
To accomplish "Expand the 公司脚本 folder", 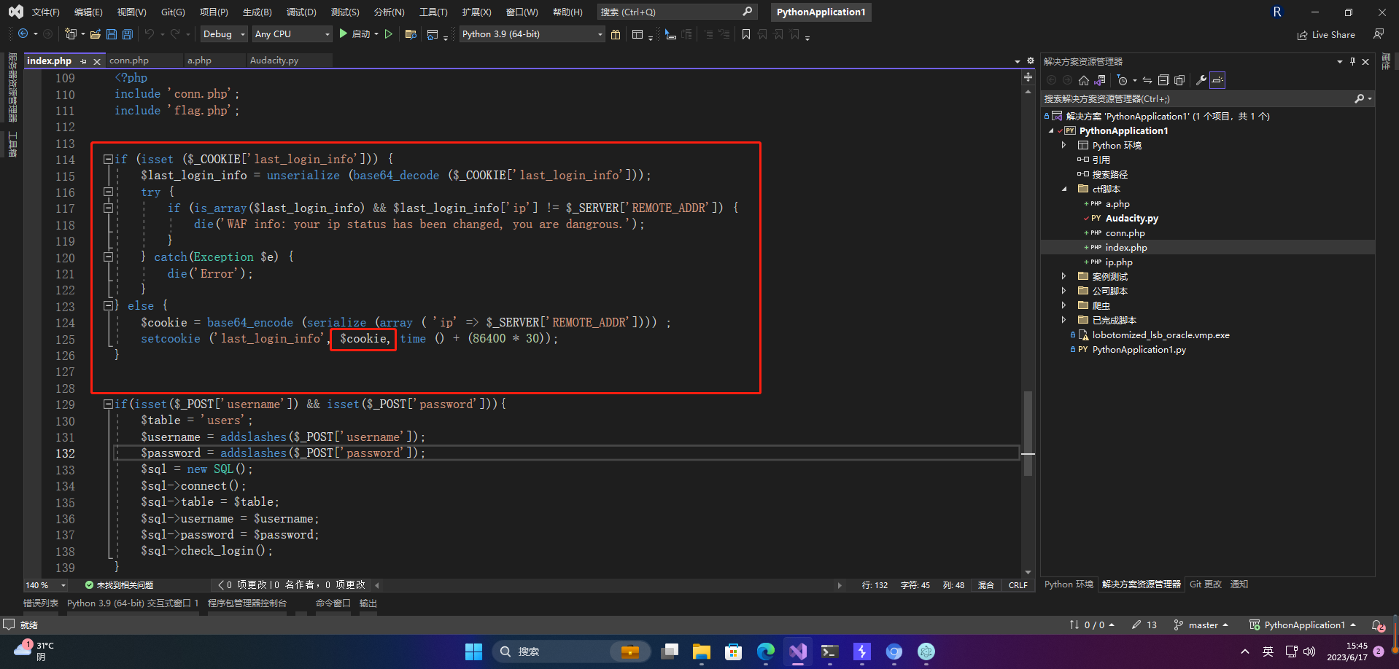I will 1063,292.
